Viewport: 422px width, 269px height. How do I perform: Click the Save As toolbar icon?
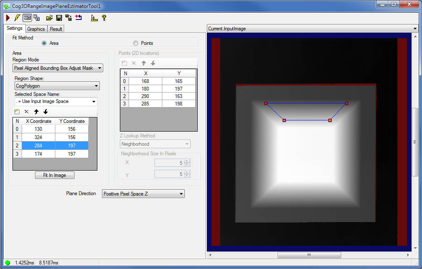point(69,17)
